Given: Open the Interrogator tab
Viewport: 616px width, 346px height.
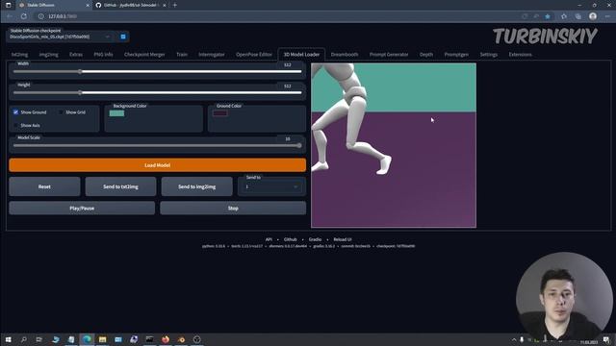Looking at the screenshot, I should (x=212, y=55).
